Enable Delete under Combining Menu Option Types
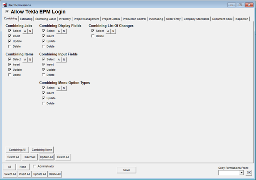Viewport: 256px width, 180px height. 43,103
